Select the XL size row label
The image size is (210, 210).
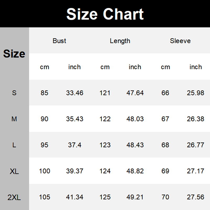tap(14, 171)
